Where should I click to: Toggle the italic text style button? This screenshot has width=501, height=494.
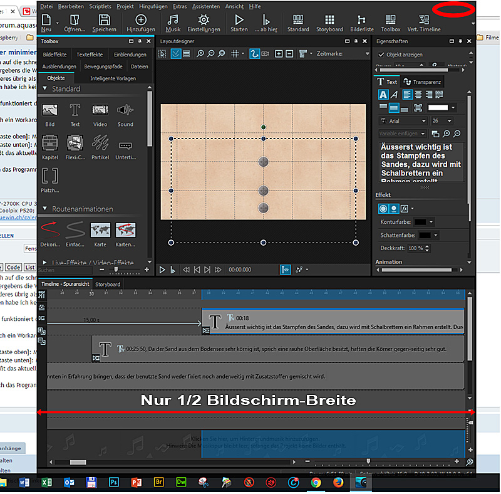coord(394,95)
